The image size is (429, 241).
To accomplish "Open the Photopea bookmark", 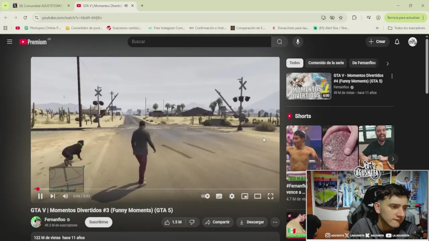I will coord(42,28).
